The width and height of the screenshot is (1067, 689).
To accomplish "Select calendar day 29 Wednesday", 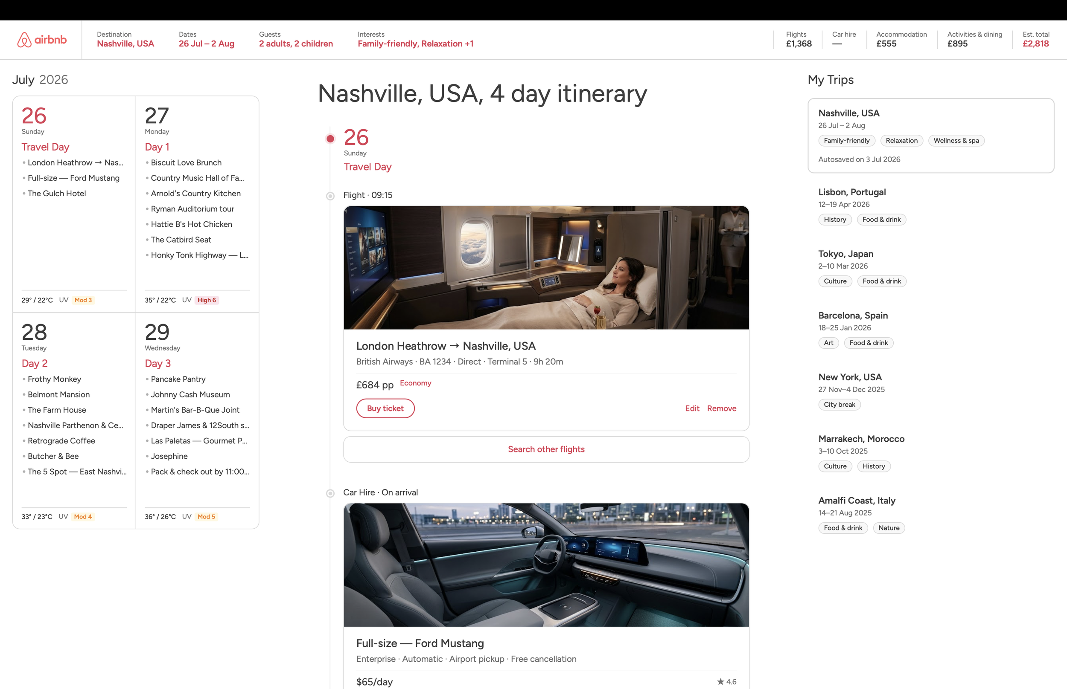I will pyautogui.click(x=198, y=420).
